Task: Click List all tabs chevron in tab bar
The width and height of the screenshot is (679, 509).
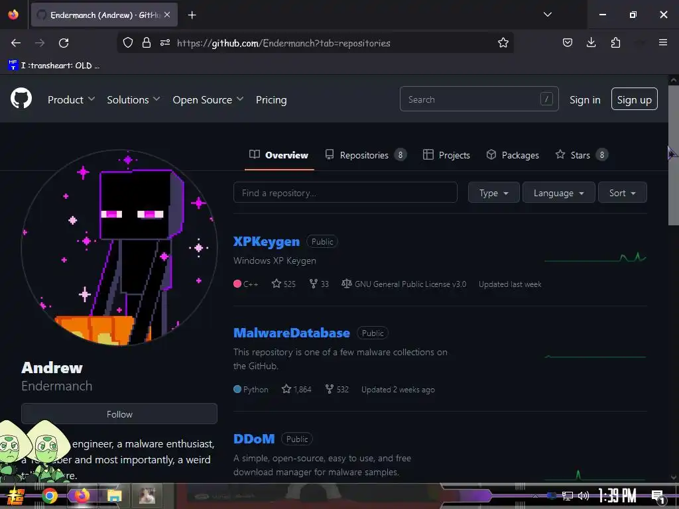Action: (547, 15)
